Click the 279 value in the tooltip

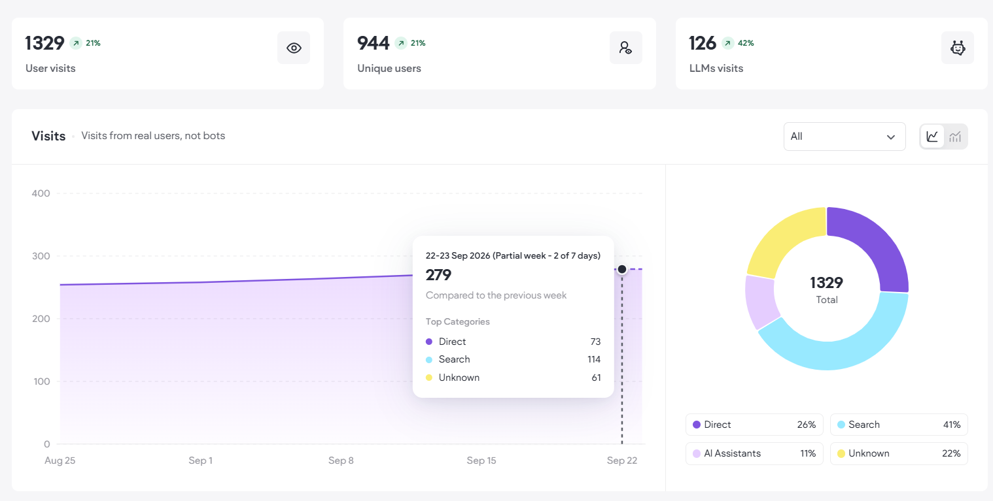click(x=439, y=275)
